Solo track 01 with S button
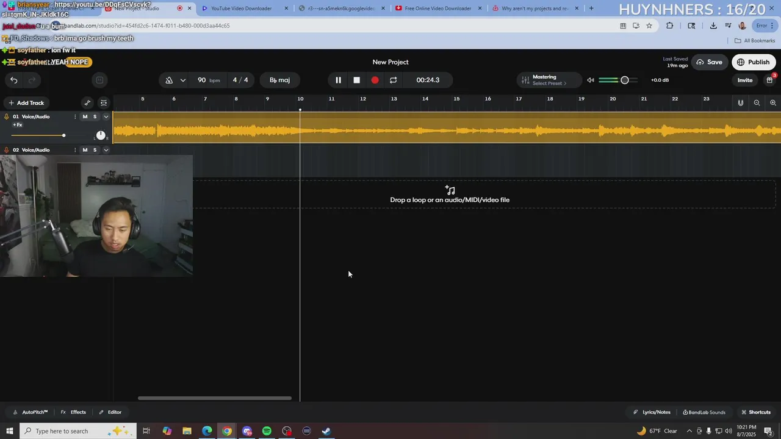Viewport: 781px width, 439px height. pos(95,116)
